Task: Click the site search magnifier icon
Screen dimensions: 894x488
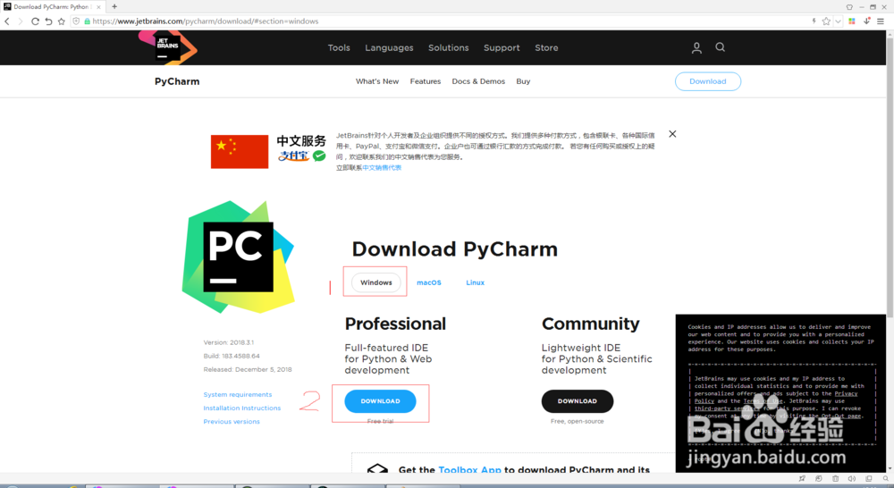Action: click(x=720, y=47)
